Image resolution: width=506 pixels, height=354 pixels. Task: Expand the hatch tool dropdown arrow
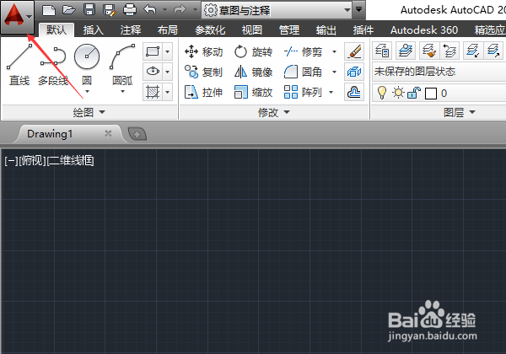coord(167,92)
